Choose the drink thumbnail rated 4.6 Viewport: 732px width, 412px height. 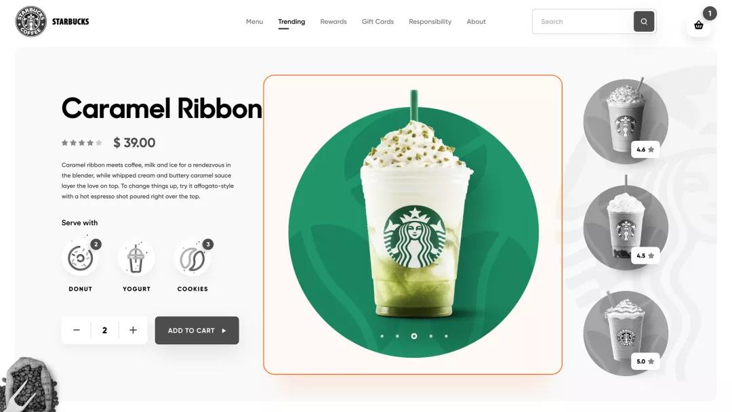pos(626,121)
